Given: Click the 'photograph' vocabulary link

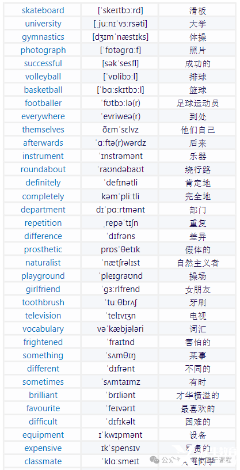Looking at the screenshot, I should 43,50.
